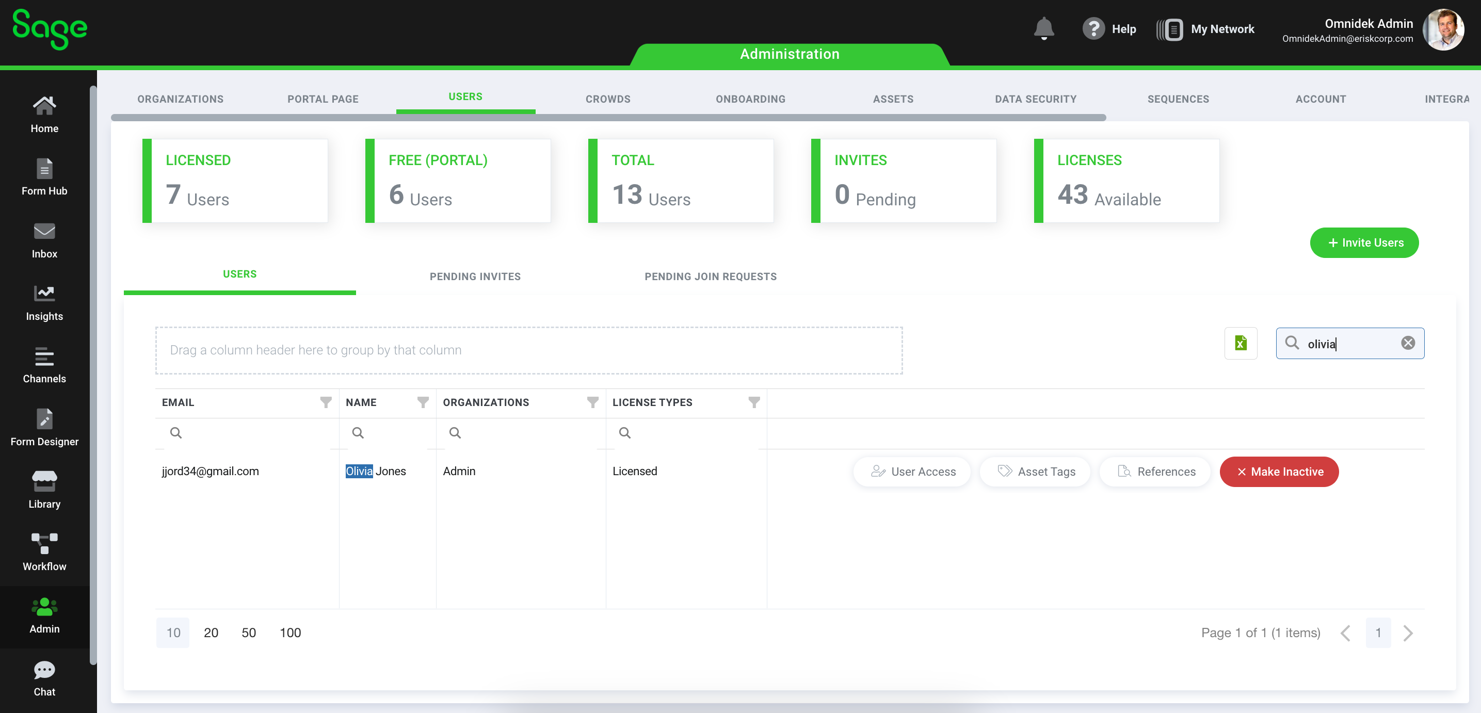Switch to the ORGANIZATIONS tab
Viewport: 1481px width, 713px height.
pos(180,99)
